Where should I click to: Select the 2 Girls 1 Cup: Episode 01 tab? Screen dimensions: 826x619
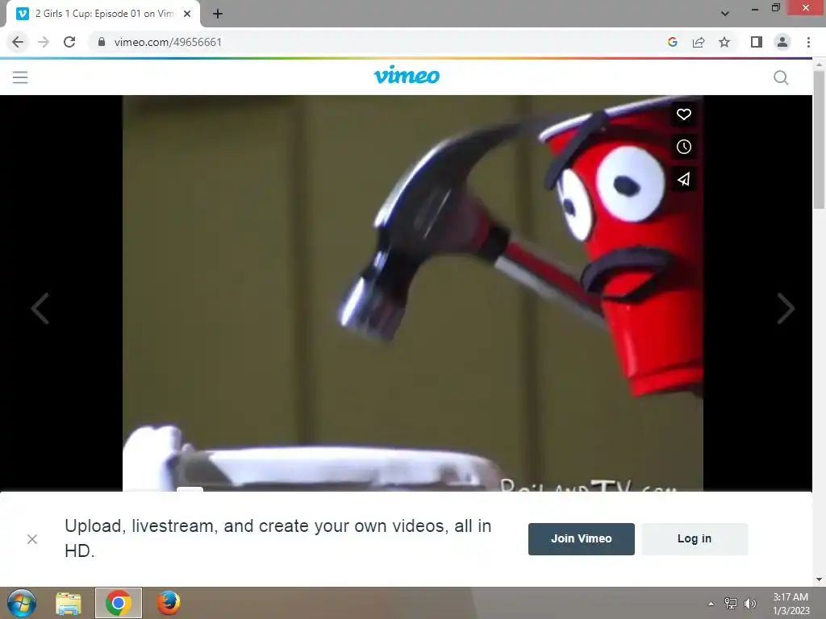point(103,14)
